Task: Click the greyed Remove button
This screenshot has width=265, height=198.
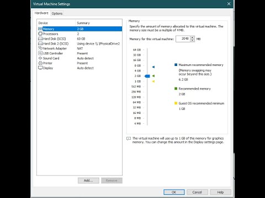Action: pyautogui.click(x=112, y=180)
